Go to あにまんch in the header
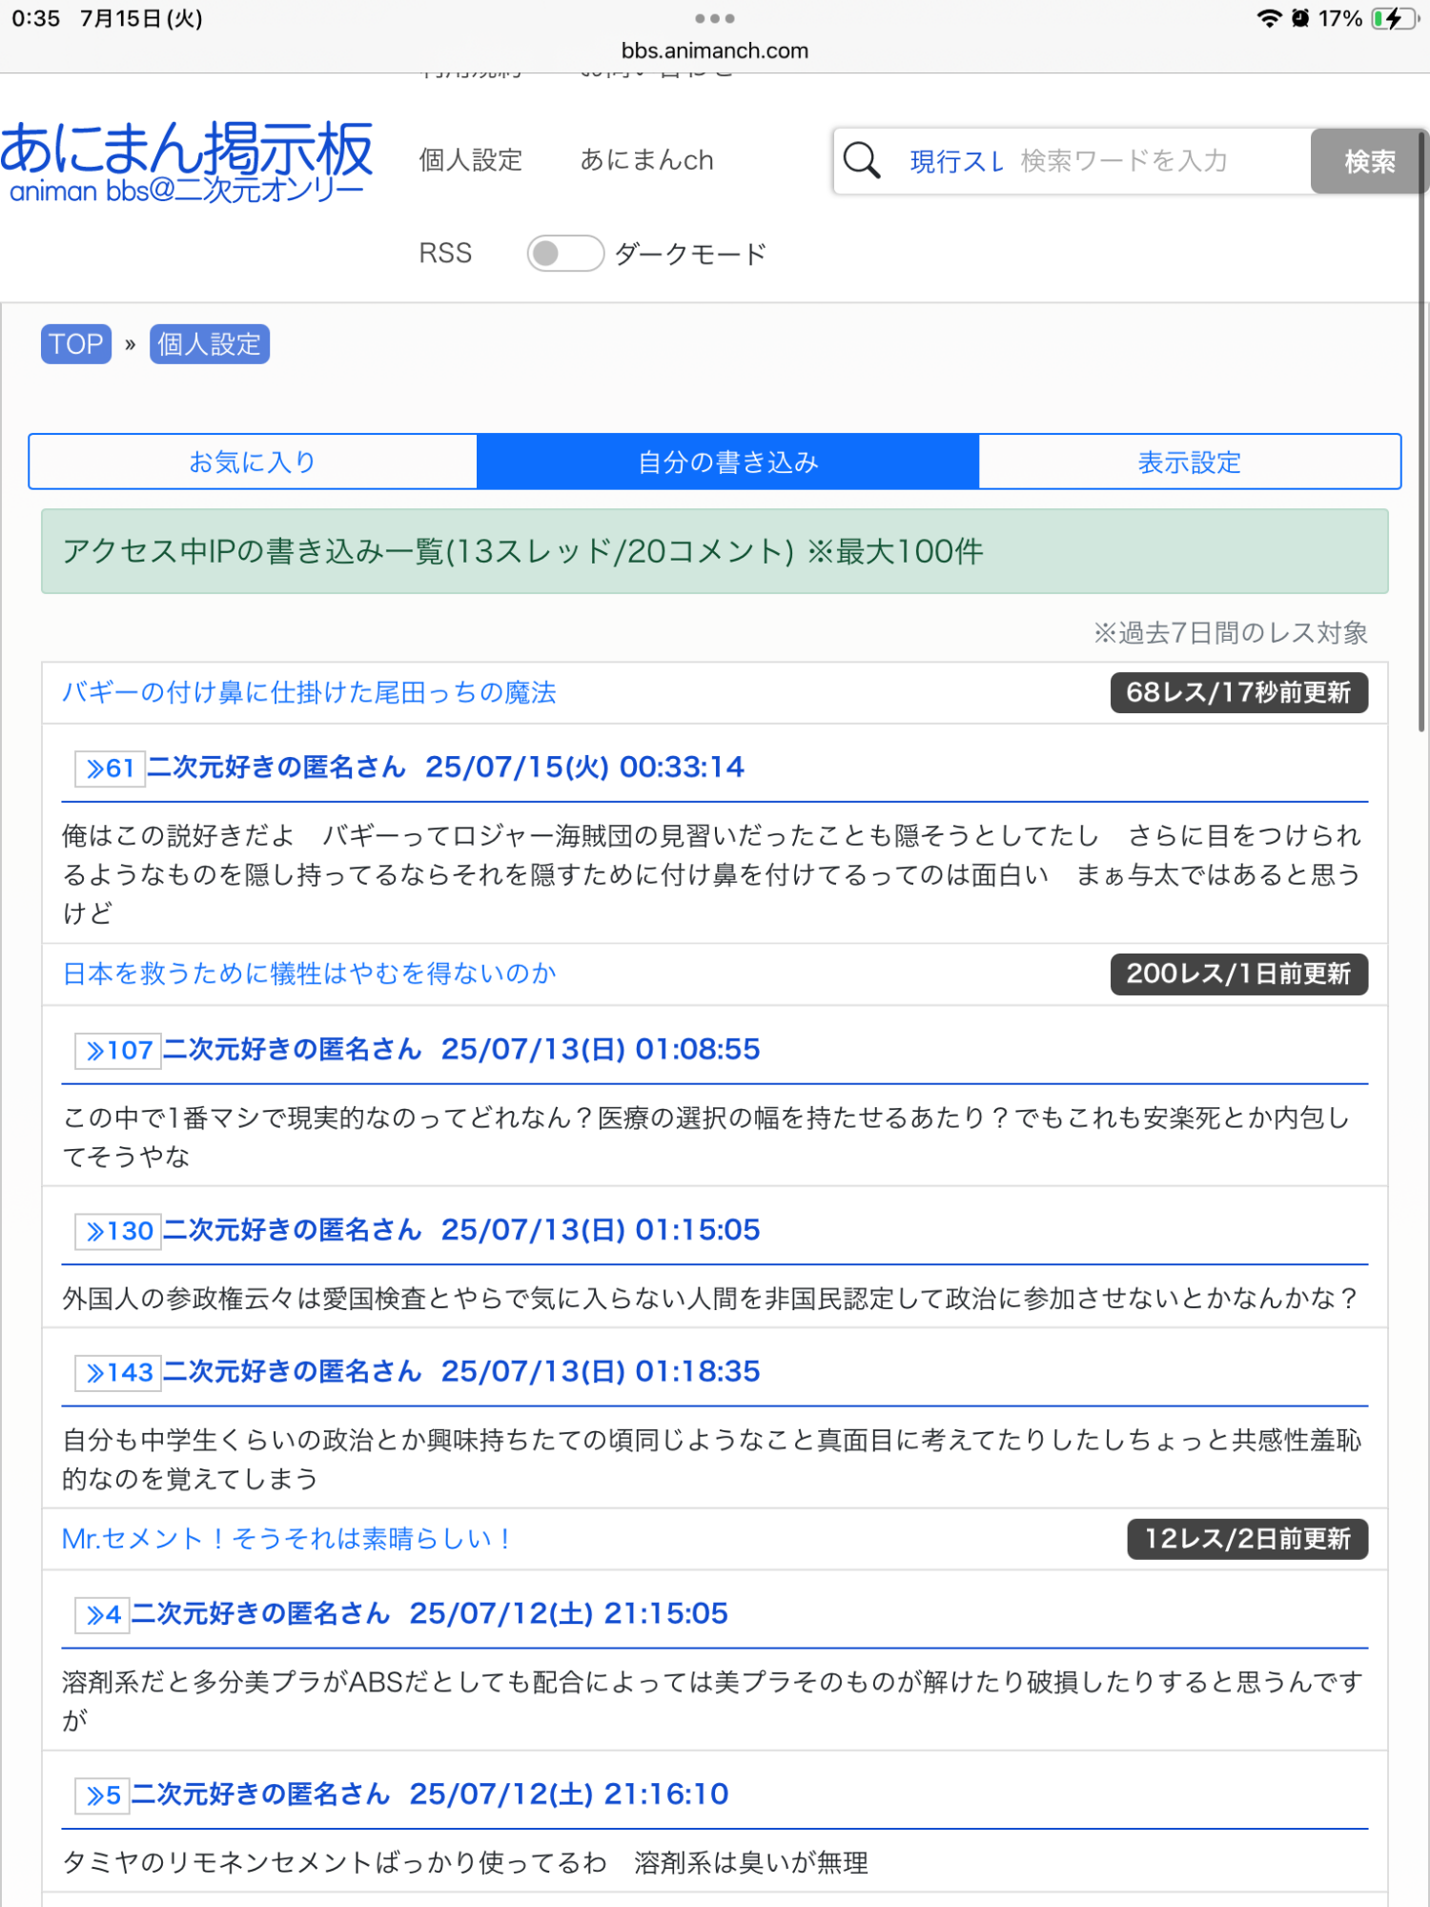Viewport: 1430px width, 1907px height. 646,160
